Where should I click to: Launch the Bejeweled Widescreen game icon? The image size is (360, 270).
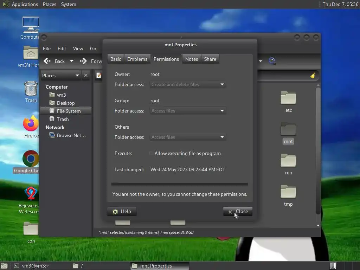(x=31, y=193)
